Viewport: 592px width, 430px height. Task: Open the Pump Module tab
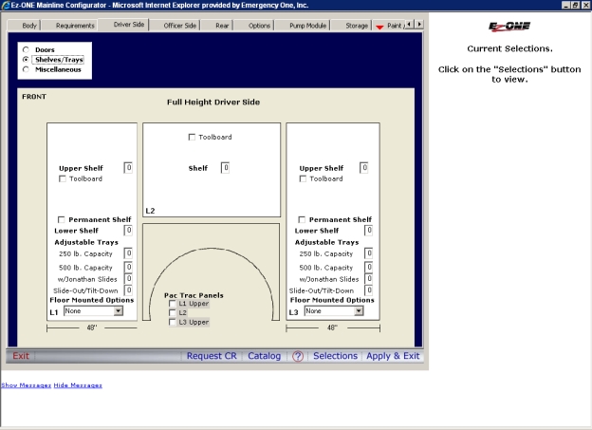(307, 26)
